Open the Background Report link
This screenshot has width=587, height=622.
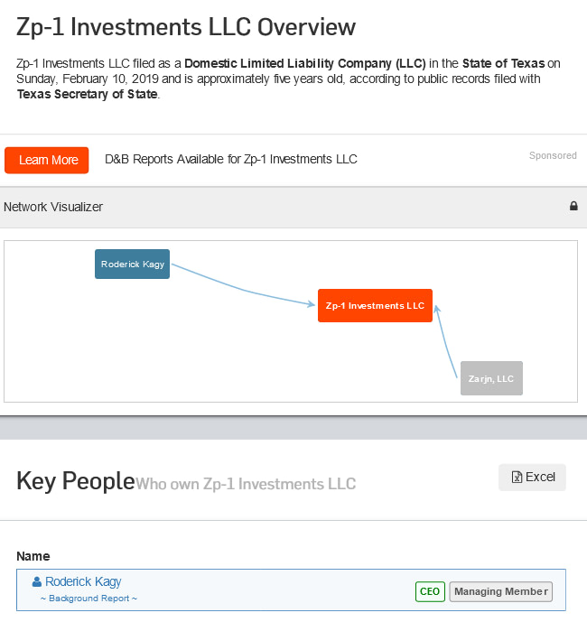coord(89,599)
